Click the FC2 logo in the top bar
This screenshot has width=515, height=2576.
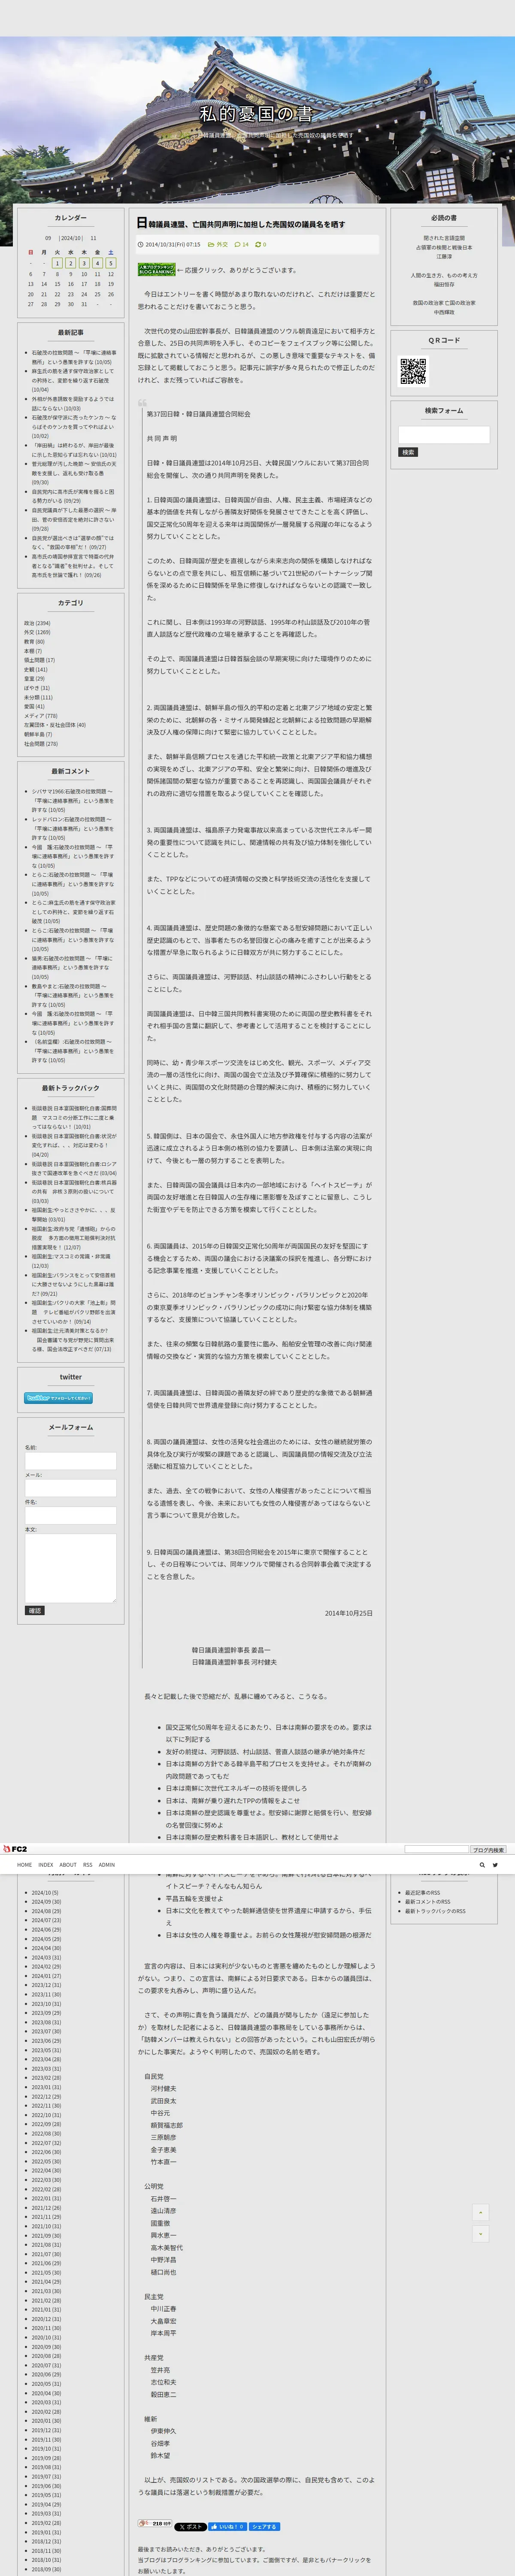click(15, 1849)
